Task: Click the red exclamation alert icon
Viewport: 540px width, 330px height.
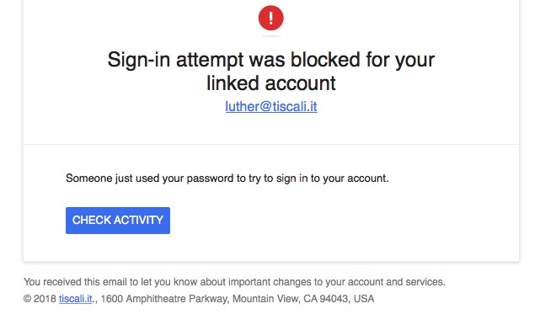Action: pos(271,18)
